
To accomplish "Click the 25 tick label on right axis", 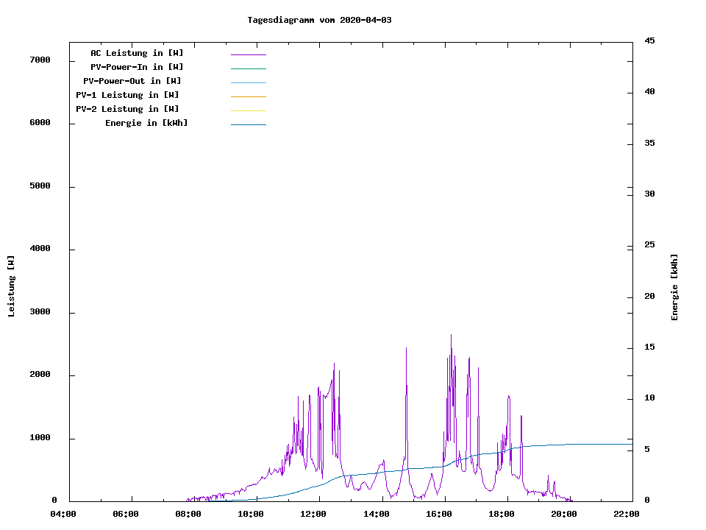I will pyautogui.click(x=650, y=245).
